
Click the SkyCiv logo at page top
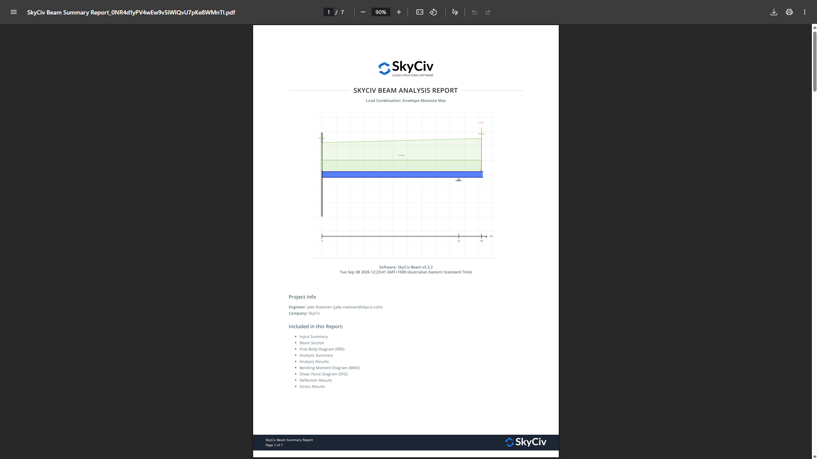pos(406,68)
